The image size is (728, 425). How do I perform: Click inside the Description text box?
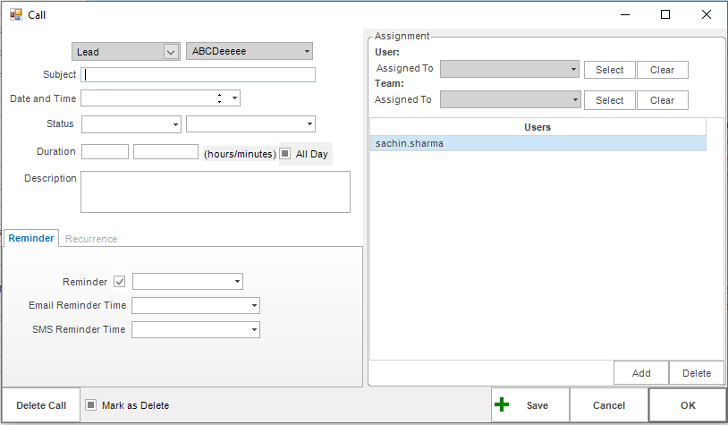coord(215,191)
